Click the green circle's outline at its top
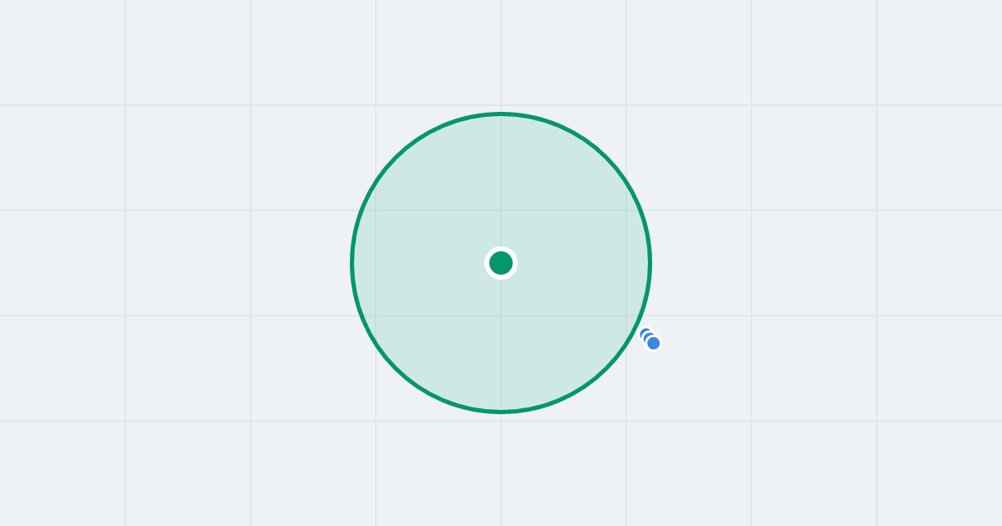1002x526 pixels. click(501, 114)
